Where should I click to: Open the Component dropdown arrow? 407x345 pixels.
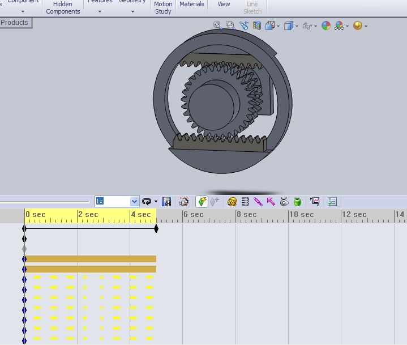(23, 12)
